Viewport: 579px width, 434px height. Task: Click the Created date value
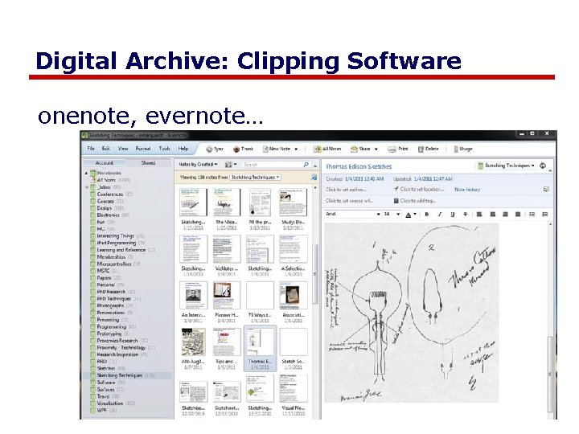coord(364,179)
